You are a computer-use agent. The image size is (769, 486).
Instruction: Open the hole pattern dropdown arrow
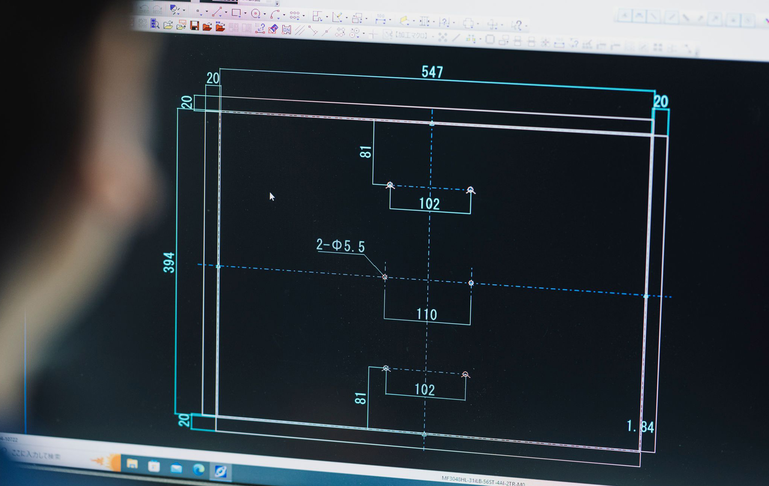pyautogui.click(x=303, y=16)
